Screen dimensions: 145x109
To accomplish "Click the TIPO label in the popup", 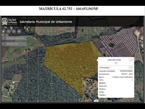I will [101, 80].
